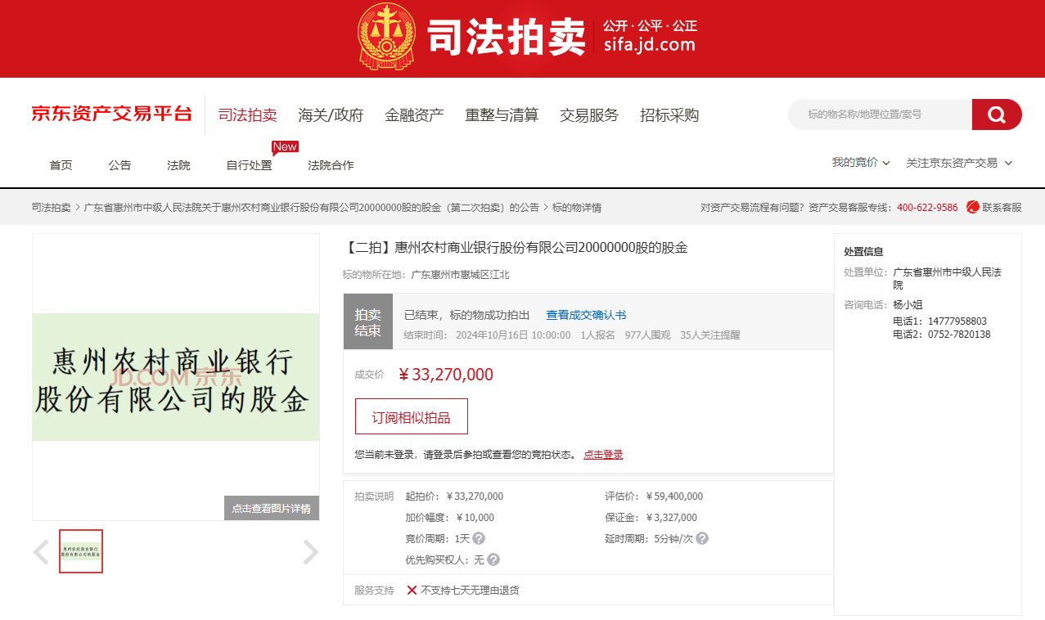The image size is (1045, 620).
Task: Go to 首页 in the sub menu
Action: [61, 165]
